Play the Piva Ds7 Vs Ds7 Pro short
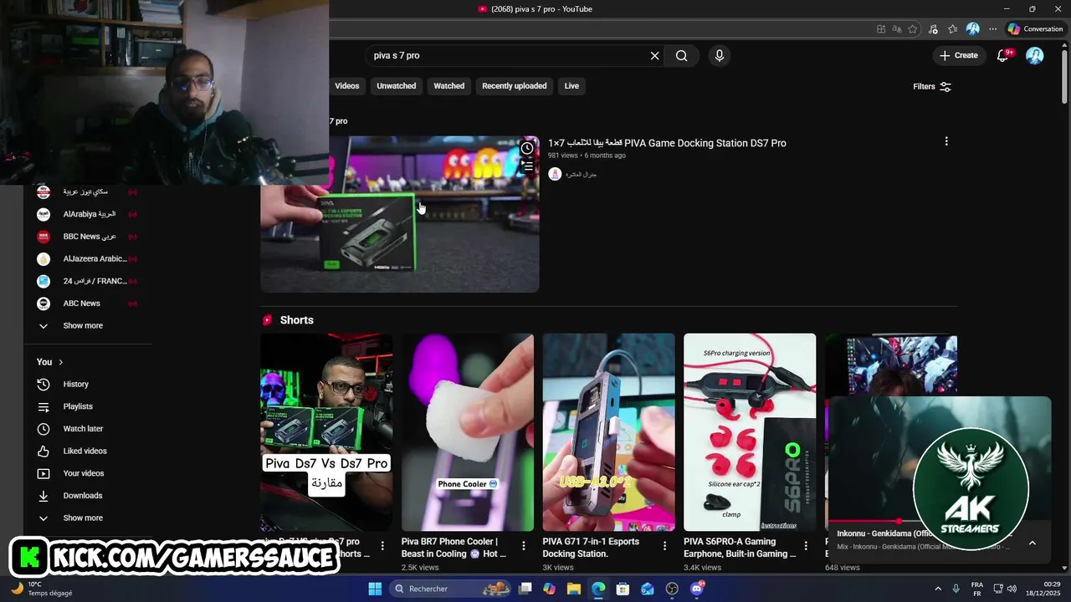This screenshot has width=1071, height=602. tap(326, 432)
